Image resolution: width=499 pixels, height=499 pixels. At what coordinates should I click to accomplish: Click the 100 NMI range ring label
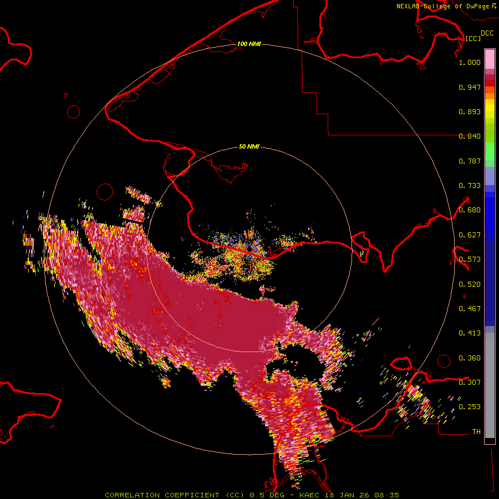pos(249,44)
